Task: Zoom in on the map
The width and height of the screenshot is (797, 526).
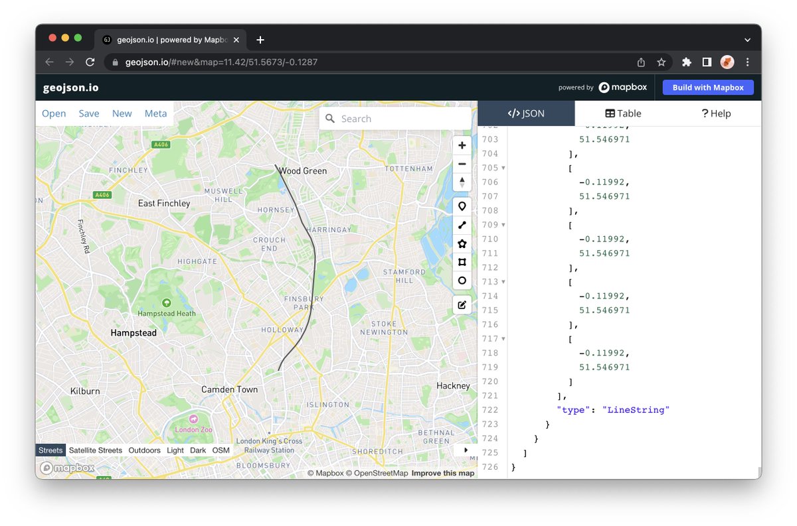Action: pos(462,145)
